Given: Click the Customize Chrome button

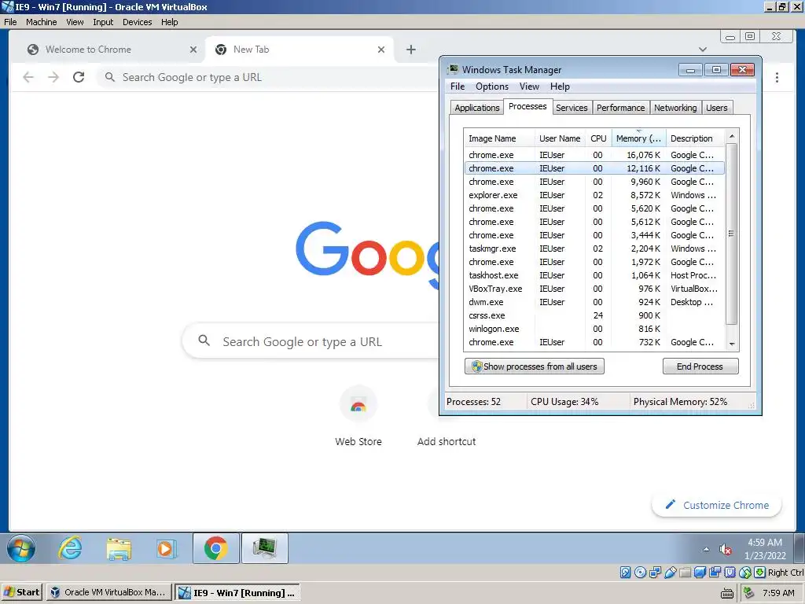Looking at the screenshot, I should point(716,506).
